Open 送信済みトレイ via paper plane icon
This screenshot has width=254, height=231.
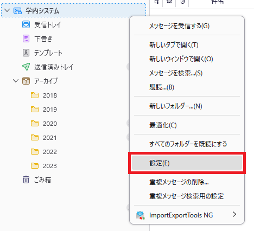pos(26,67)
